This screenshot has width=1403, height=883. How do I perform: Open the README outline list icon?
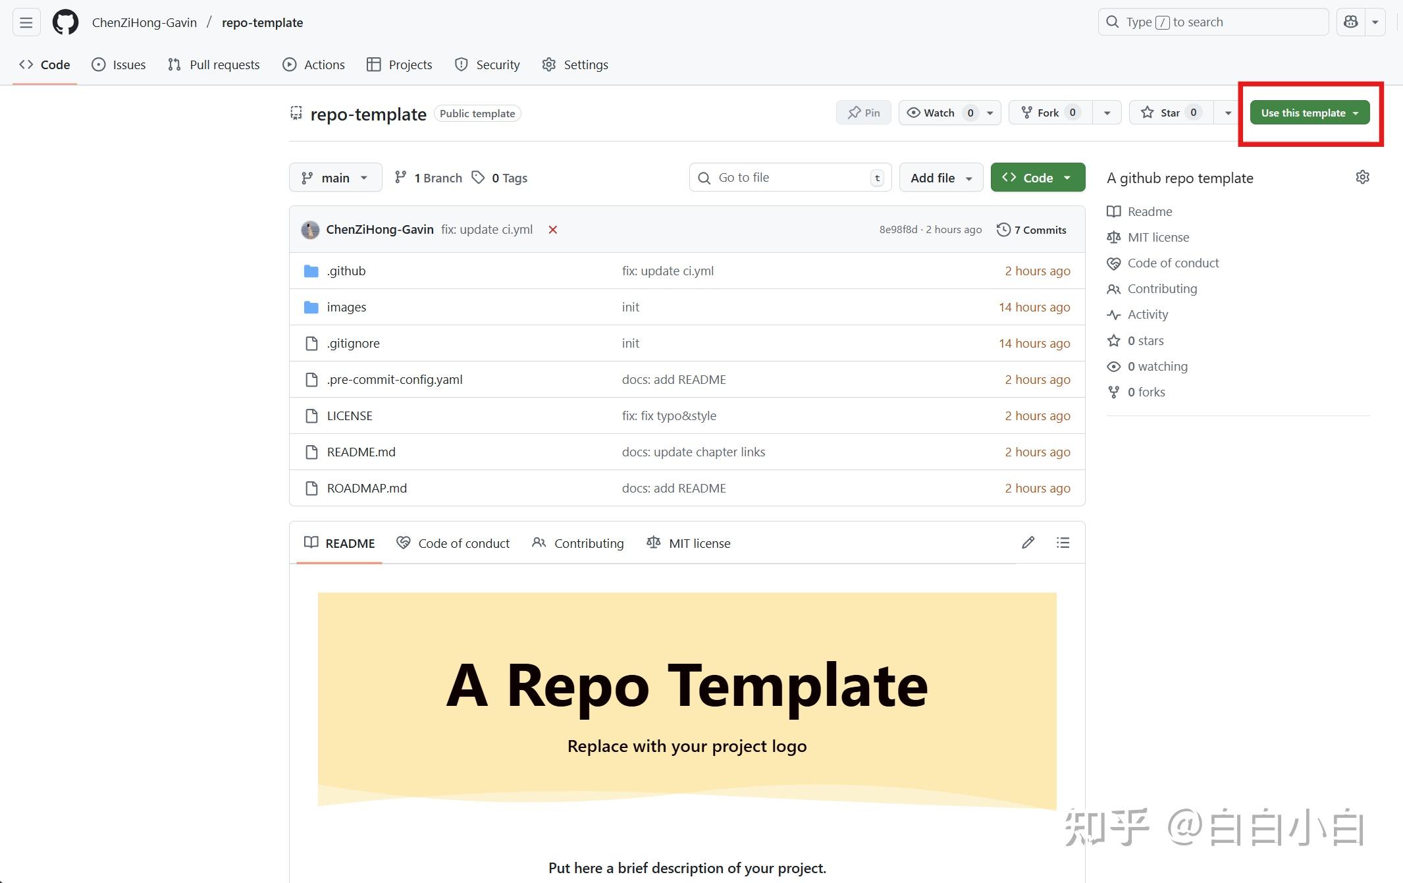(1063, 542)
